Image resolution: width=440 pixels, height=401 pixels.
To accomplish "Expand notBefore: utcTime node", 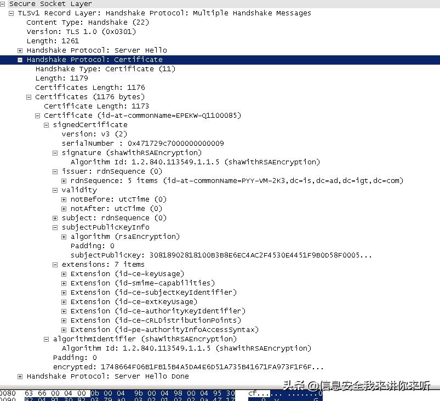I will tap(64, 199).
